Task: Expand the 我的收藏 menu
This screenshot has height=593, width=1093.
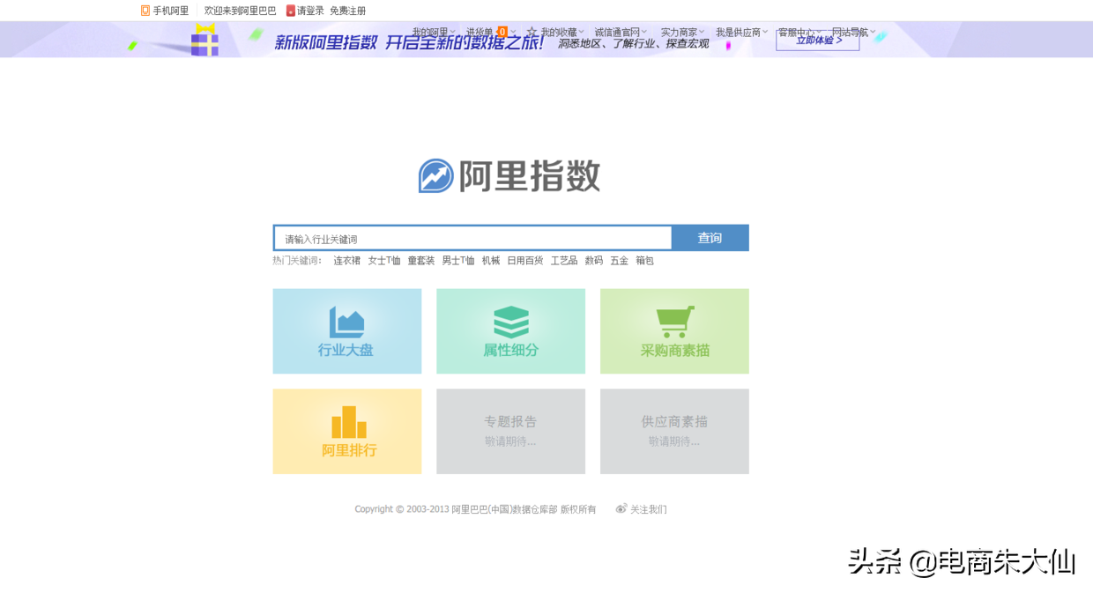Action: (x=561, y=33)
